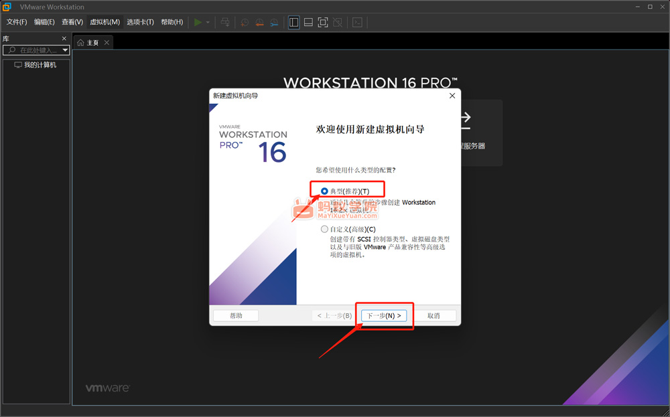The height and width of the screenshot is (417, 670).
Task: Click the library search input field
Action: (36, 50)
